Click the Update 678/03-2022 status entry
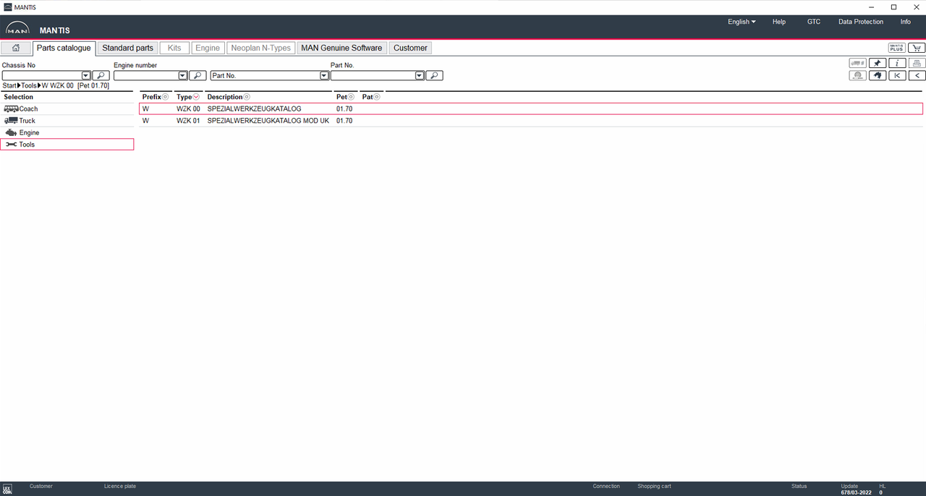926x496 pixels. coord(856,489)
